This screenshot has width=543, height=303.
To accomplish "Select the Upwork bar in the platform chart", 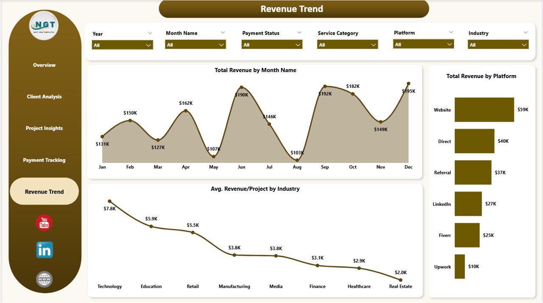I will tap(459, 267).
